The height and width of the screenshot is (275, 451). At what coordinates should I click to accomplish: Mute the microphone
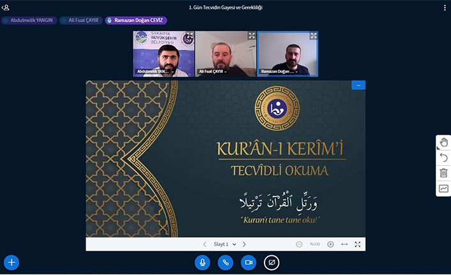click(x=203, y=262)
